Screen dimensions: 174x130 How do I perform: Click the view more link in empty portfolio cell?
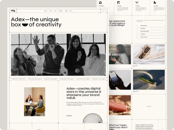tap(149, 106)
